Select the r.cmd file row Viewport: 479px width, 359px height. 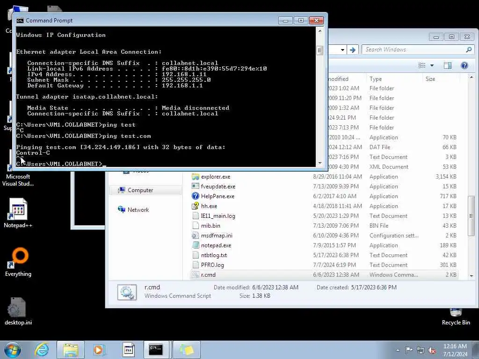click(x=324, y=275)
